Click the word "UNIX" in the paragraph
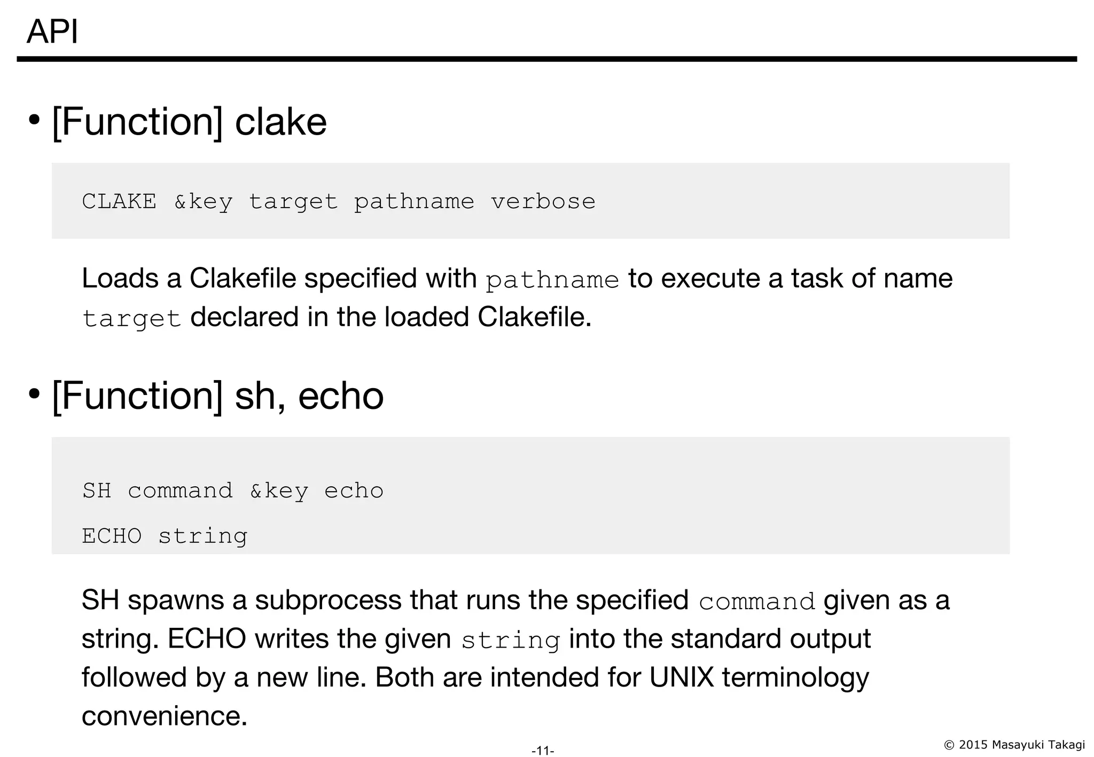 [682, 677]
